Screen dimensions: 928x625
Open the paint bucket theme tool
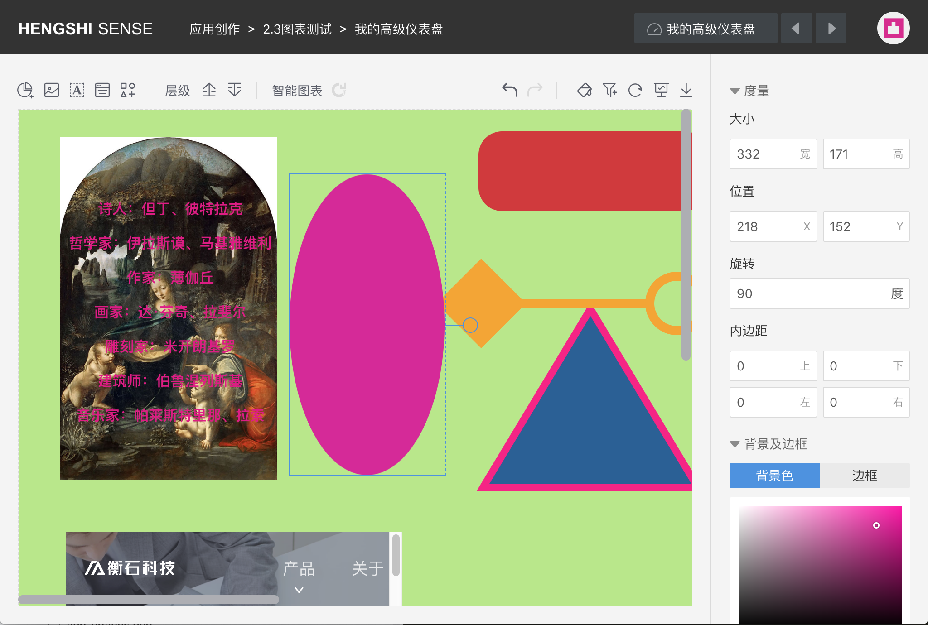click(585, 90)
